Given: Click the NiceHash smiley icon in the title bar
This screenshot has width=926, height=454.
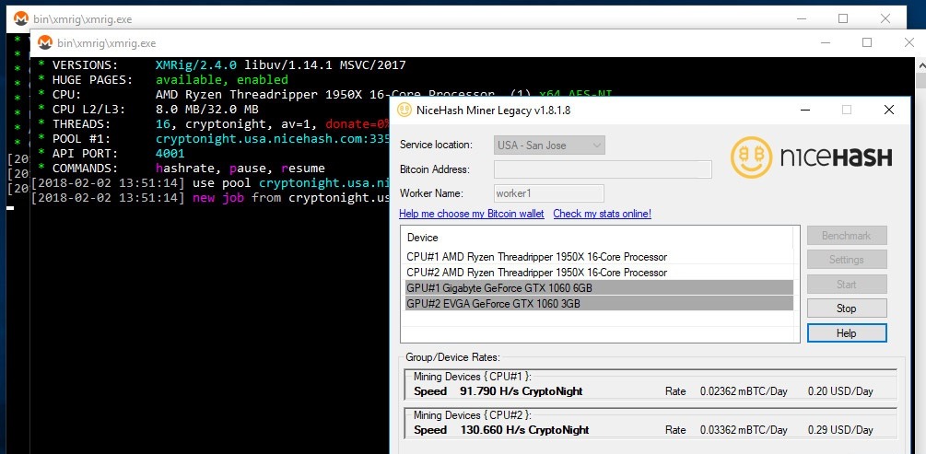Looking at the screenshot, I should pyautogui.click(x=404, y=110).
